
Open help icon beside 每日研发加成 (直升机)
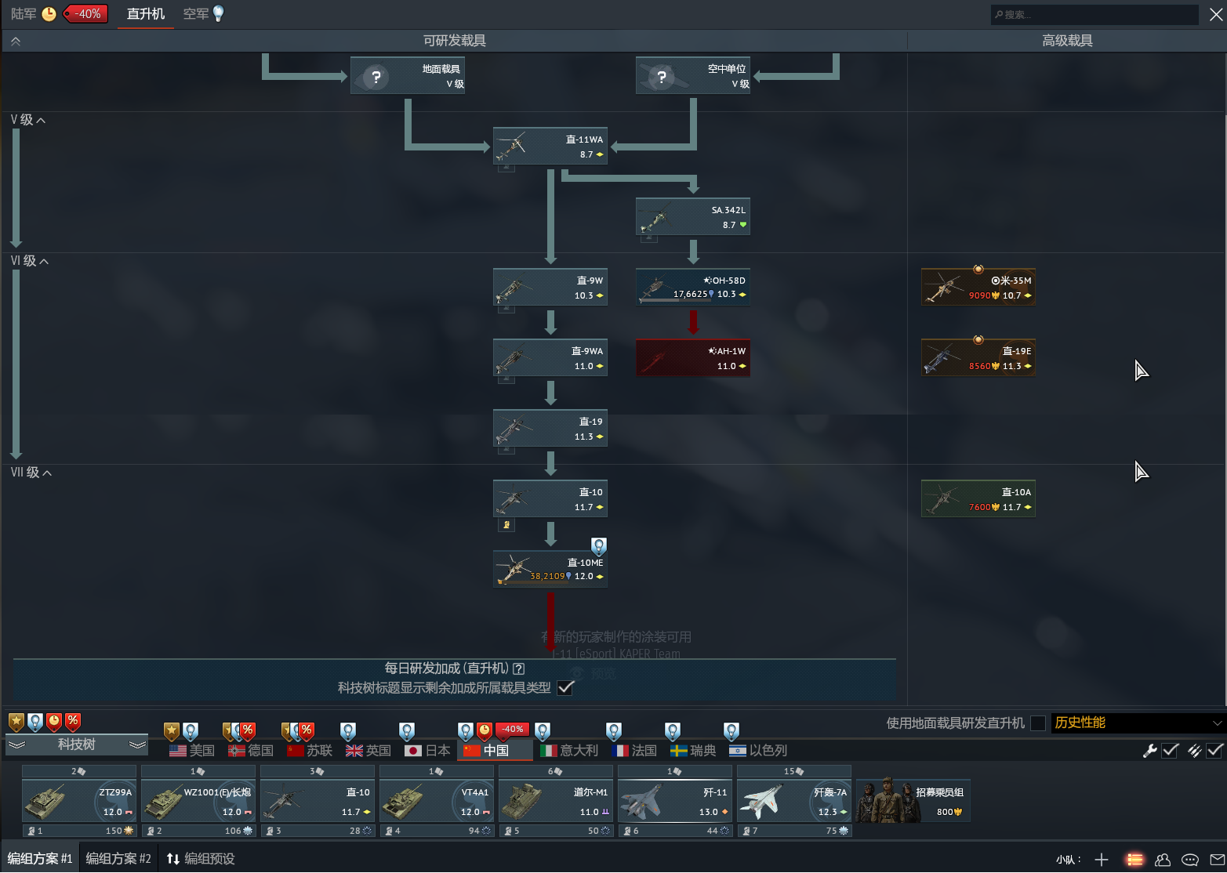coord(518,668)
